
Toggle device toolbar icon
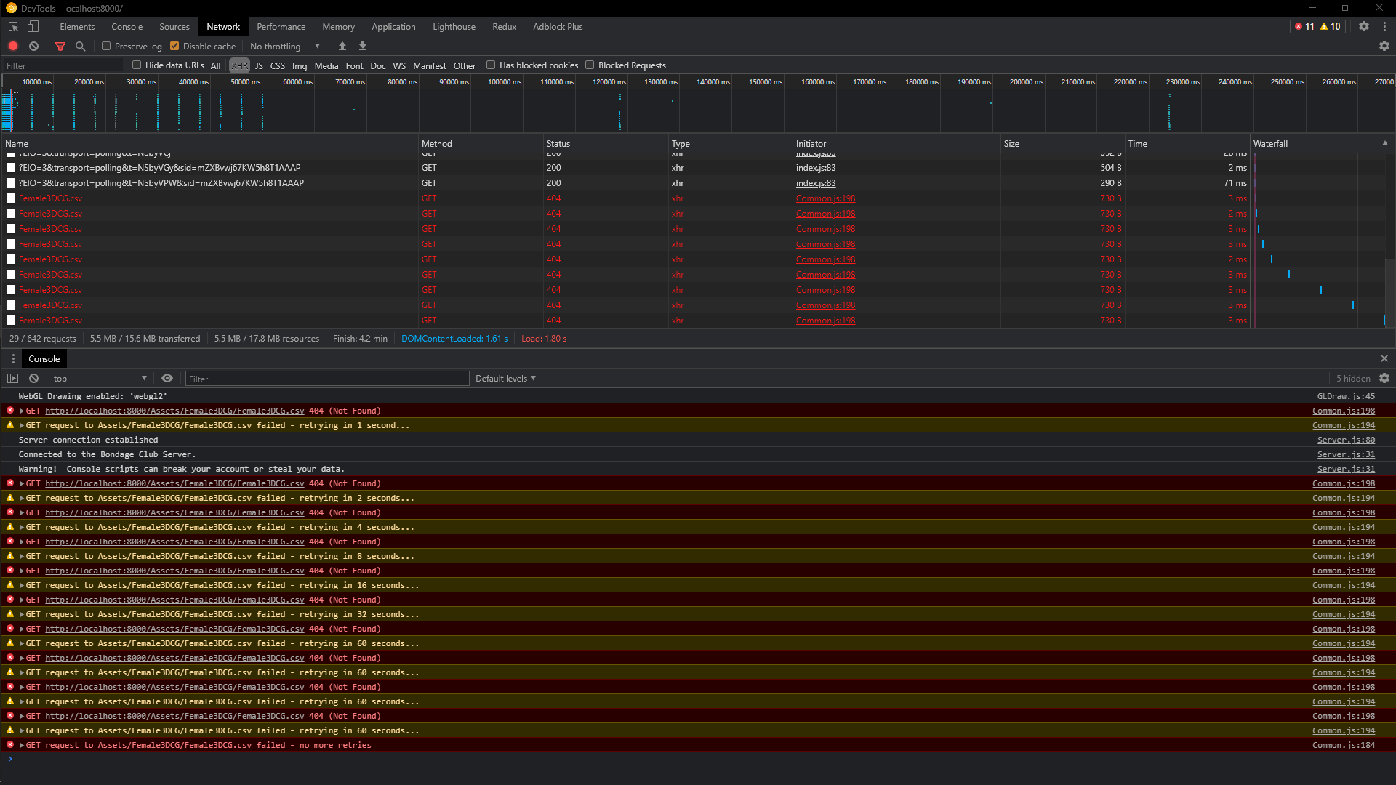coord(33,26)
